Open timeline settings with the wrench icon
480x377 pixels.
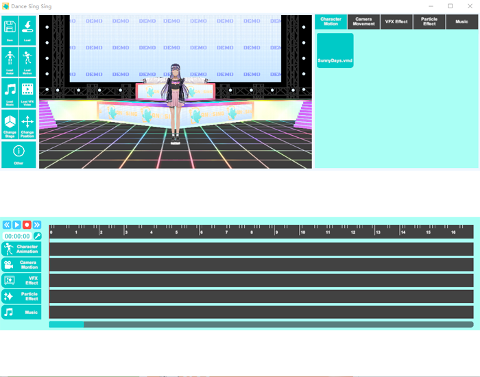tap(37, 236)
